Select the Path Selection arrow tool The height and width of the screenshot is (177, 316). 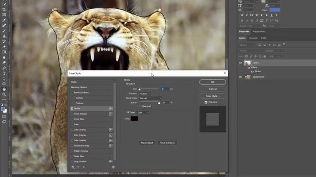point(4,79)
